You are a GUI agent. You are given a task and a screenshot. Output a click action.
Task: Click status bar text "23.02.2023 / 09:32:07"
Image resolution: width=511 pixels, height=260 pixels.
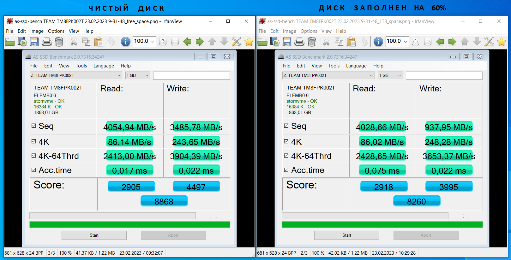[141, 253]
